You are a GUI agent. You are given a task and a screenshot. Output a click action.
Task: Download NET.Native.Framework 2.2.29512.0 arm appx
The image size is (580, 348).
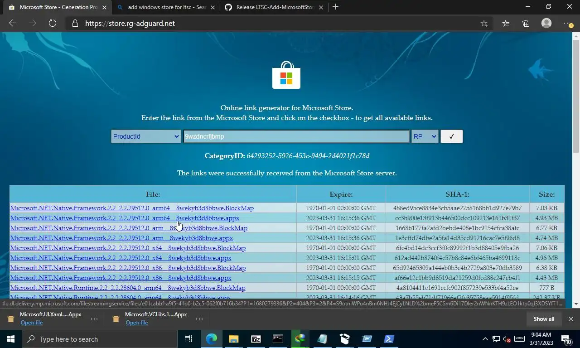[121, 238]
